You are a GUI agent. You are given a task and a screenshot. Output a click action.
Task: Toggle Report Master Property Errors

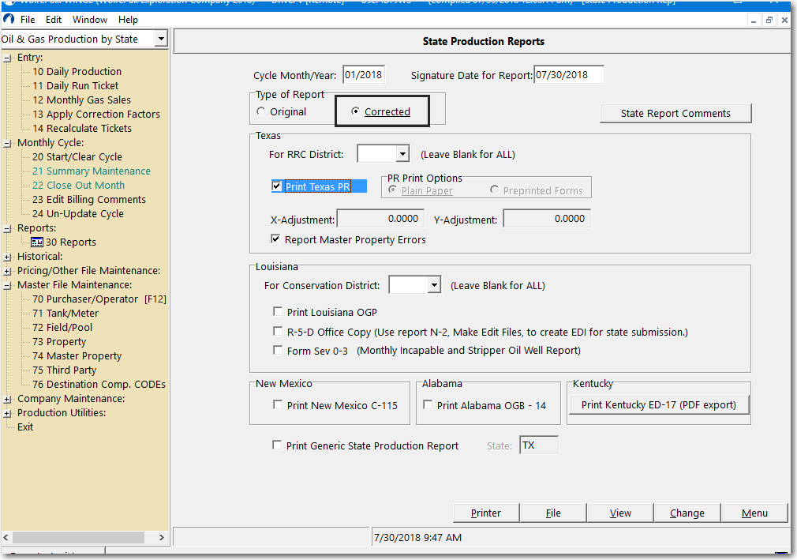point(275,239)
